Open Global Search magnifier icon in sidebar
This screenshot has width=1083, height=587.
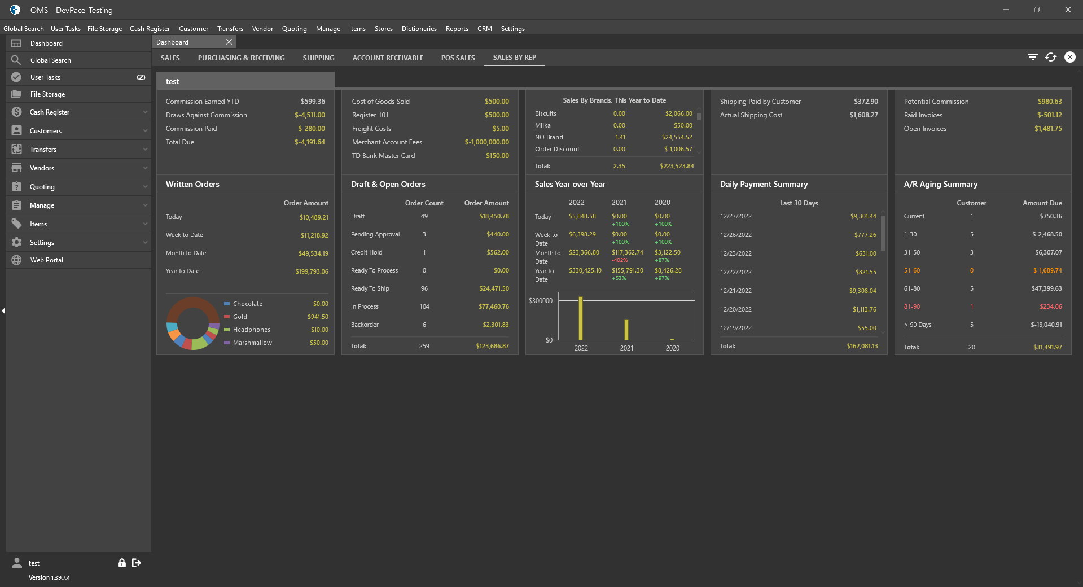pos(16,60)
